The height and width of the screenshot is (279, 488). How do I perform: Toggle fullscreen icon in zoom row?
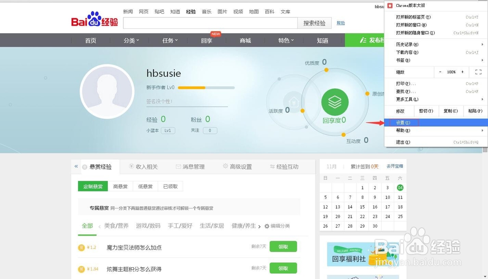(x=478, y=72)
